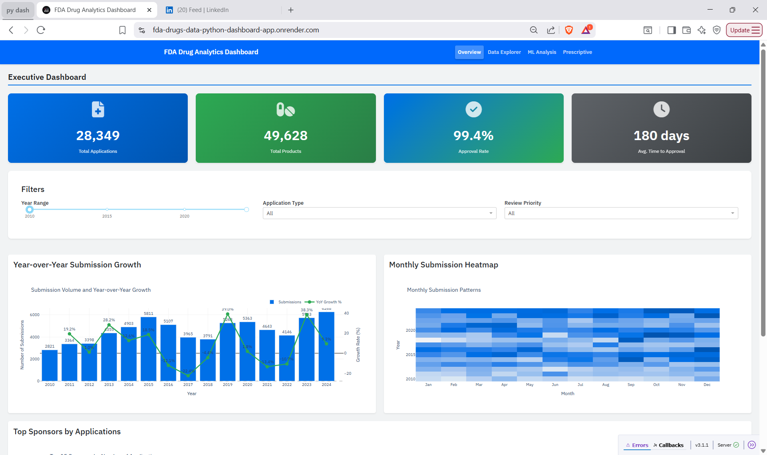Open a new browser tab
This screenshot has width=767, height=455.
[291, 10]
